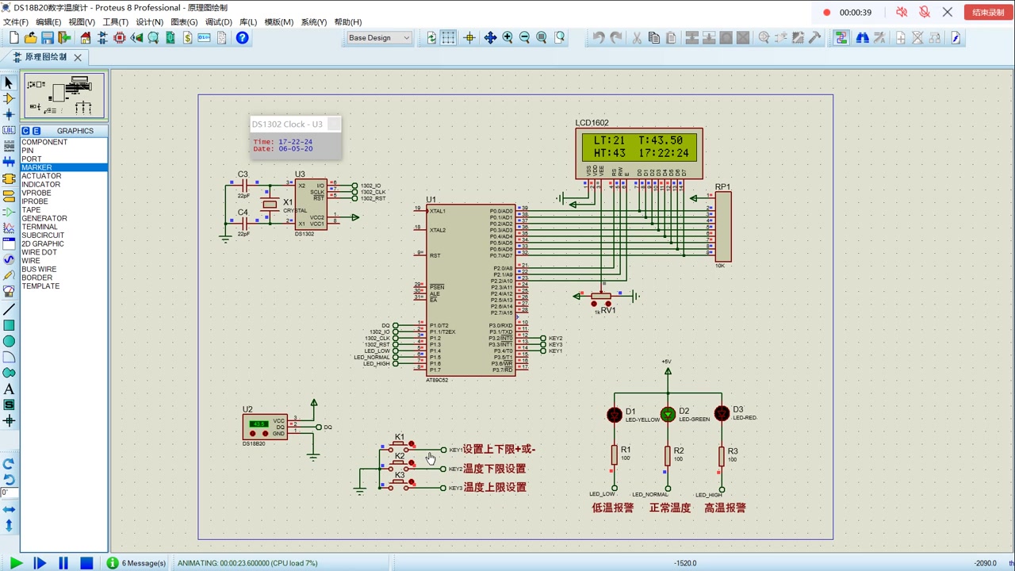Close the 原理图绘制 tab
1015x571 pixels.
[x=78, y=57]
